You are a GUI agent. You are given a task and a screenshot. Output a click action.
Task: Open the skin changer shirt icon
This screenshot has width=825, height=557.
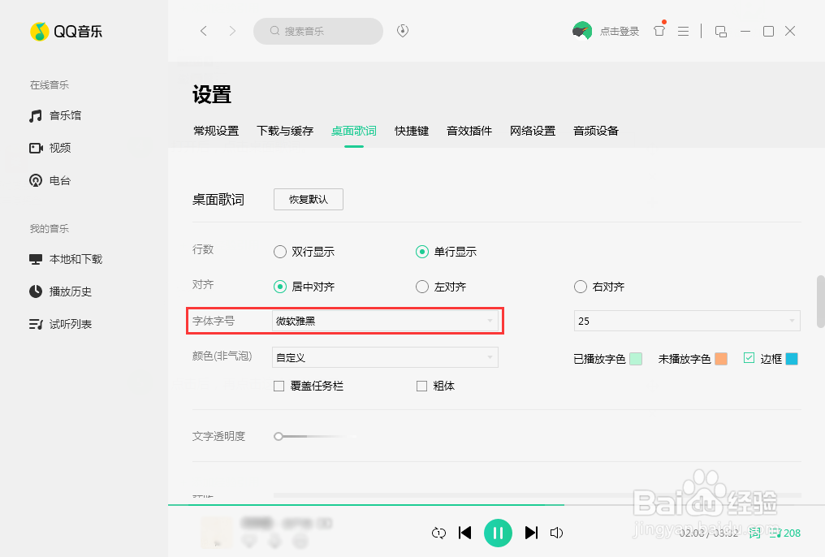tap(659, 31)
